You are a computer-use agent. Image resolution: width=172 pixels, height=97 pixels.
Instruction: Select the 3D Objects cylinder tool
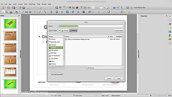84,12
